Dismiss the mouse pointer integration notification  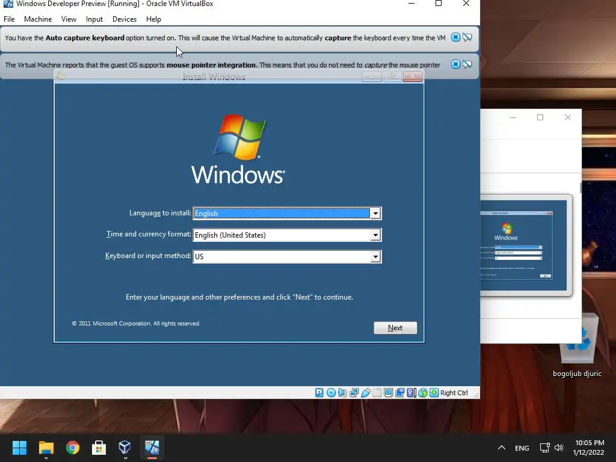pos(455,64)
